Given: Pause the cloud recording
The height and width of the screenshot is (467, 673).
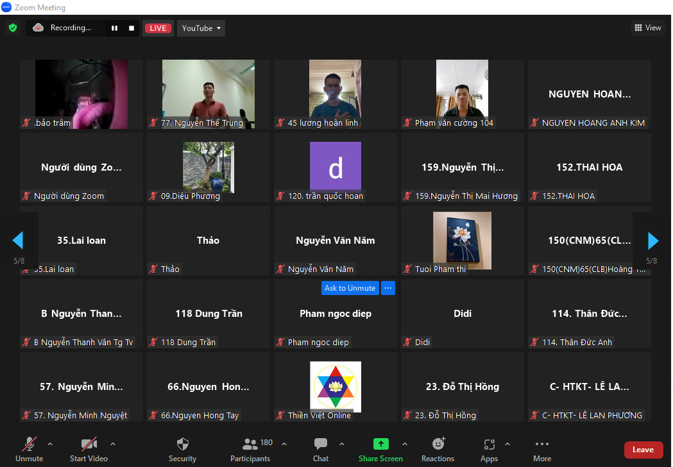Looking at the screenshot, I should tap(114, 28).
